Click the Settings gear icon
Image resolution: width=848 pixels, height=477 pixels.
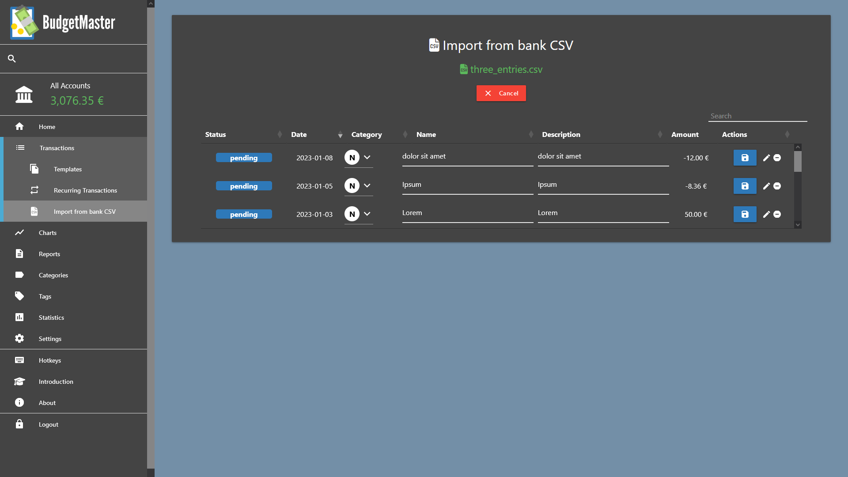pyautogui.click(x=19, y=338)
